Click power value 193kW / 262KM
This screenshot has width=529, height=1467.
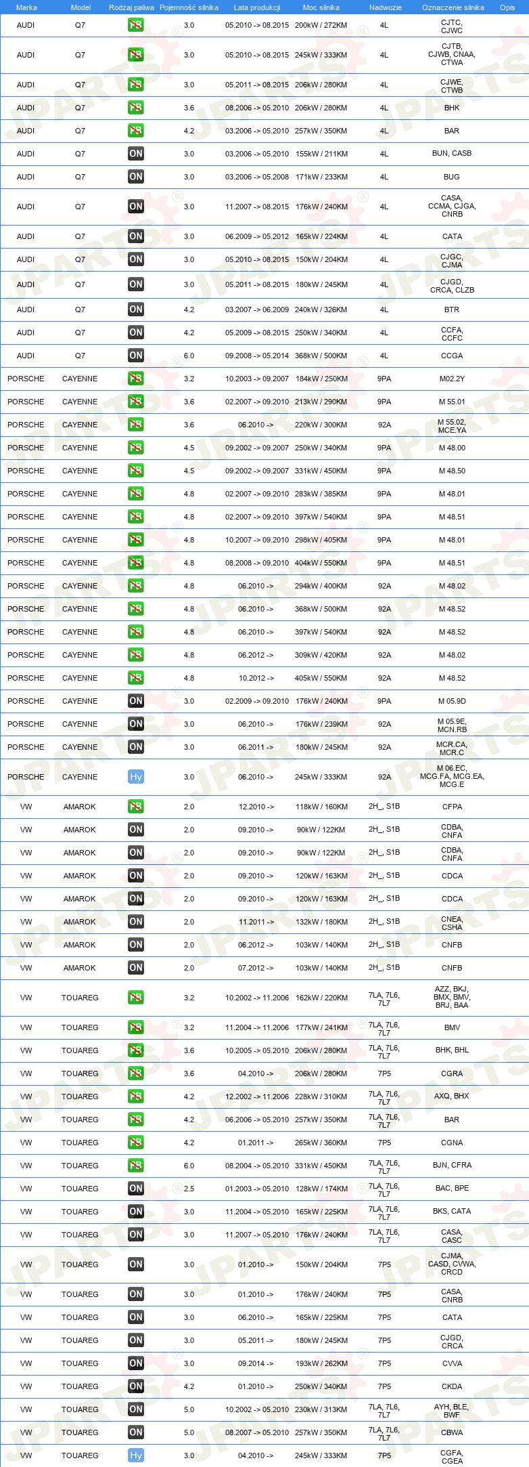pos(321,1363)
